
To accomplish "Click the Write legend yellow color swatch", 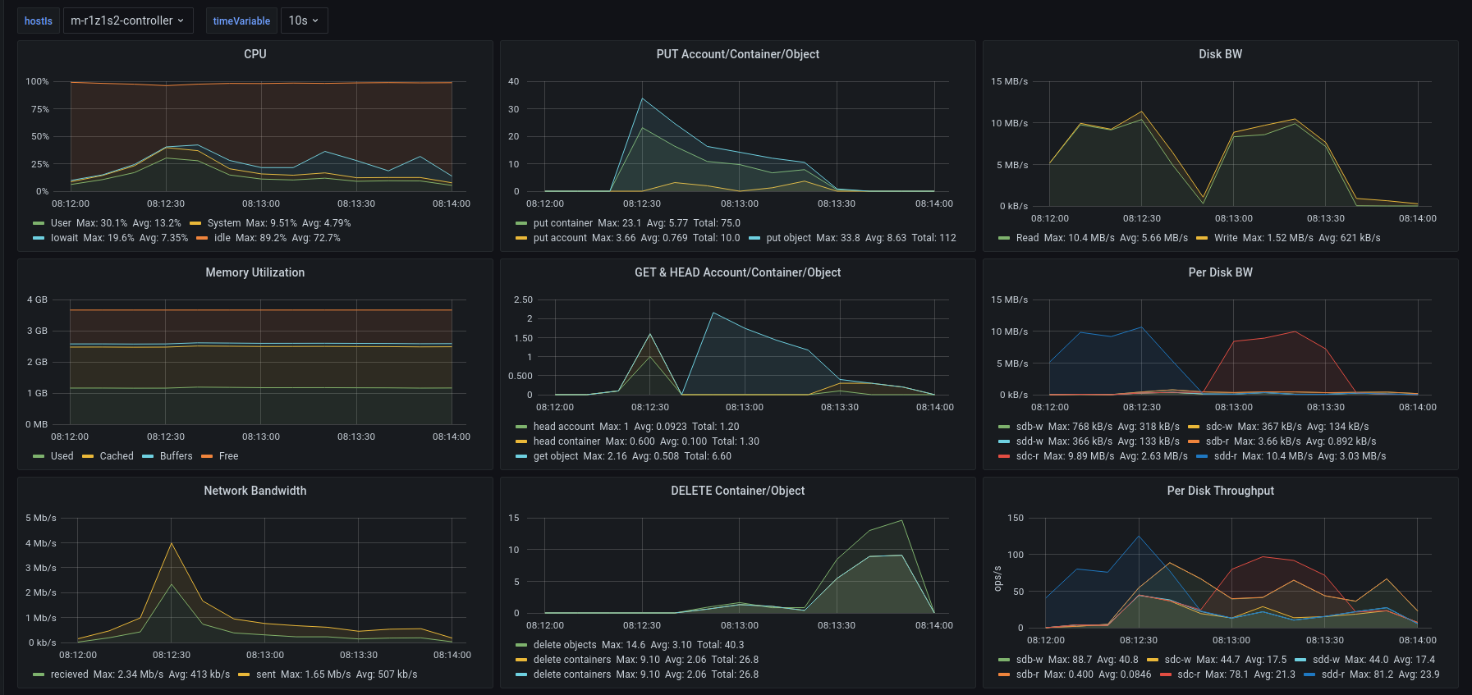I will [1202, 238].
